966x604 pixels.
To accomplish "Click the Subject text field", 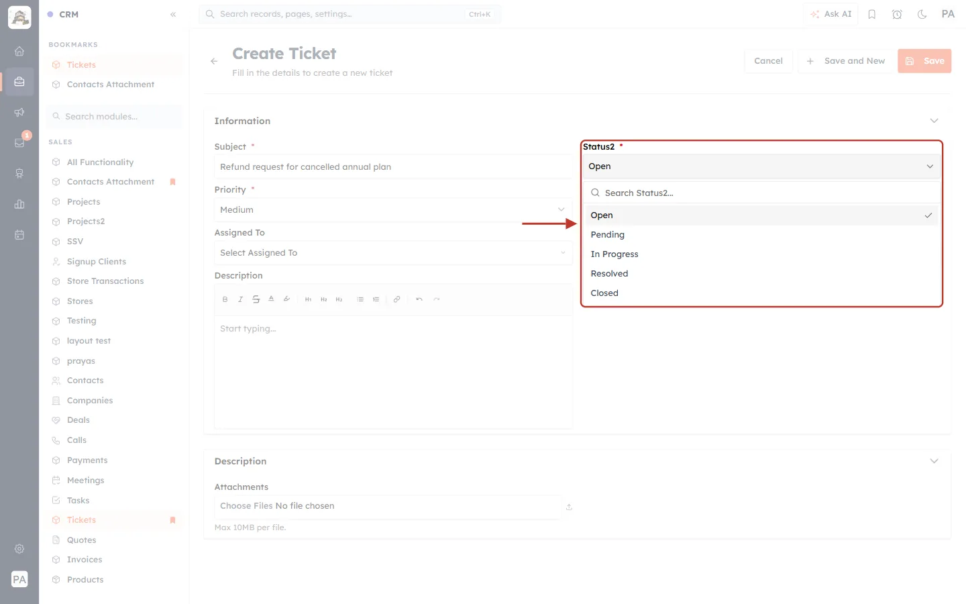I will (x=393, y=167).
